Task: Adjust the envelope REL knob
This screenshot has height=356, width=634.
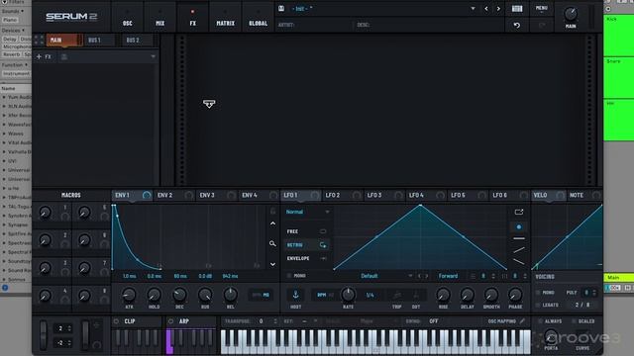Action: (x=231, y=295)
